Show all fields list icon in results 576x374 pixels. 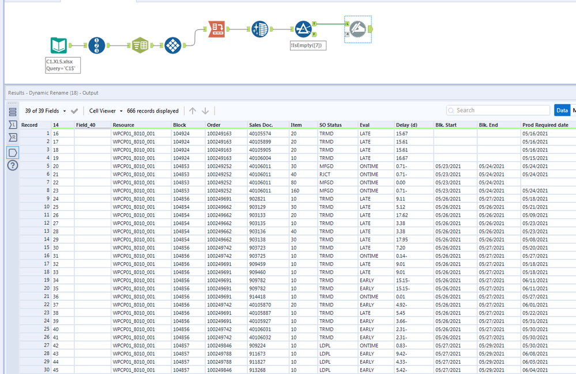[x=13, y=112]
